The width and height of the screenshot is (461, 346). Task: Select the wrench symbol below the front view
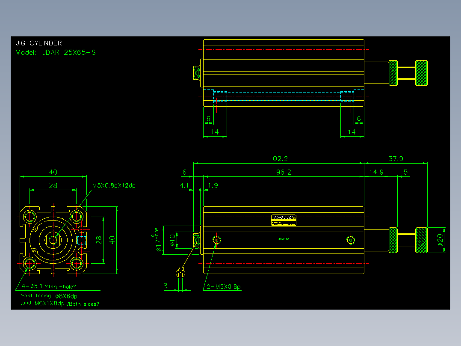point(180,273)
